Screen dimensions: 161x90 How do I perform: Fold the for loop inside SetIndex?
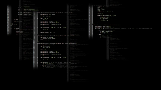click(x=37, y=57)
